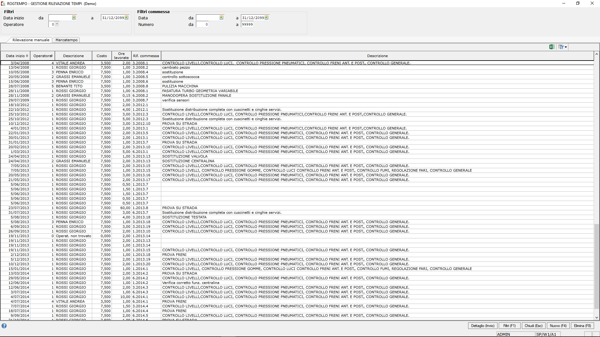Open calendar picker for Data inizio 'a' 31/12/2099 field
This screenshot has width=600, height=337.
coord(127,18)
